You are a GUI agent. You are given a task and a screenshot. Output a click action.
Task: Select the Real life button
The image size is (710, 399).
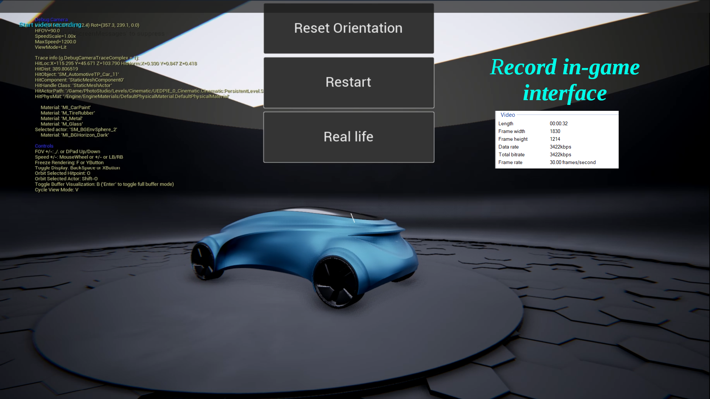[348, 137]
